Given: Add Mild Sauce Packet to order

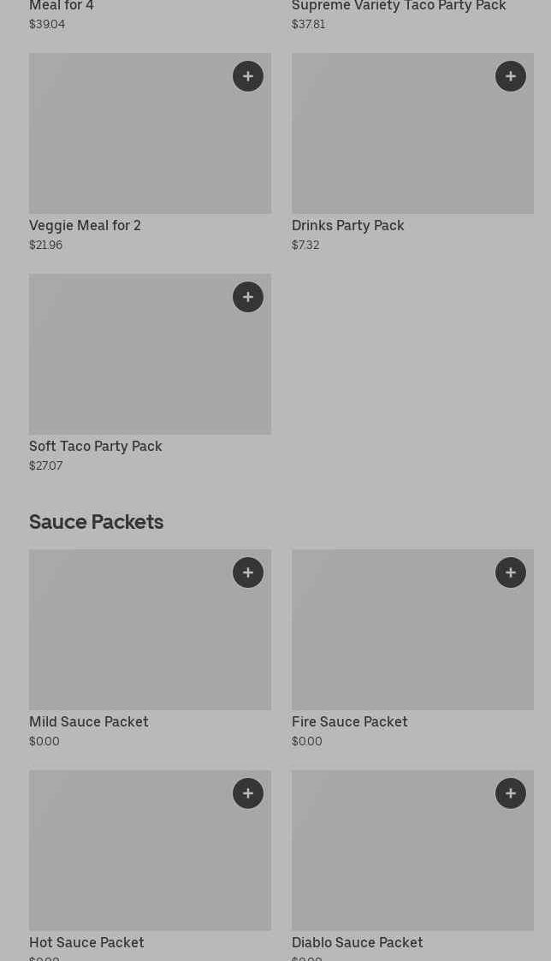Looking at the screenshot, I should 248,572.
